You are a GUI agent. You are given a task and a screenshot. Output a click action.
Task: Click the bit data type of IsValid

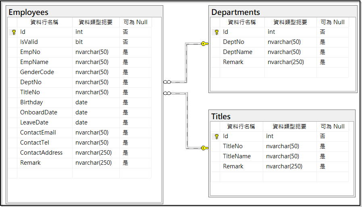pyautogui.click(x=79, y=42)
